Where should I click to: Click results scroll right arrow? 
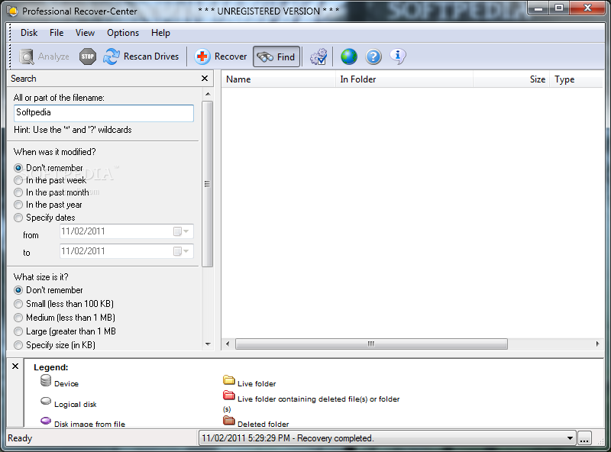point(597,344)
